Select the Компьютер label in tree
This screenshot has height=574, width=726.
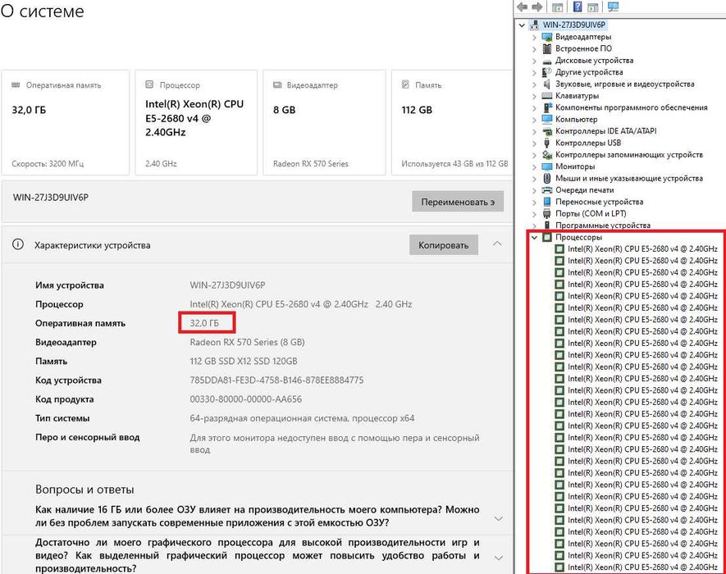click(577, 120)
